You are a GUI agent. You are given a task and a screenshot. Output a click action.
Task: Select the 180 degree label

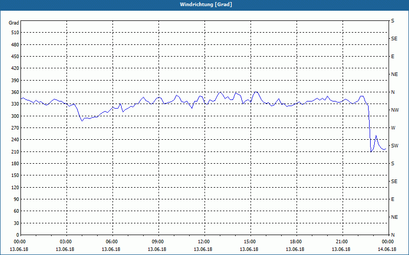(x=15, y=163)
